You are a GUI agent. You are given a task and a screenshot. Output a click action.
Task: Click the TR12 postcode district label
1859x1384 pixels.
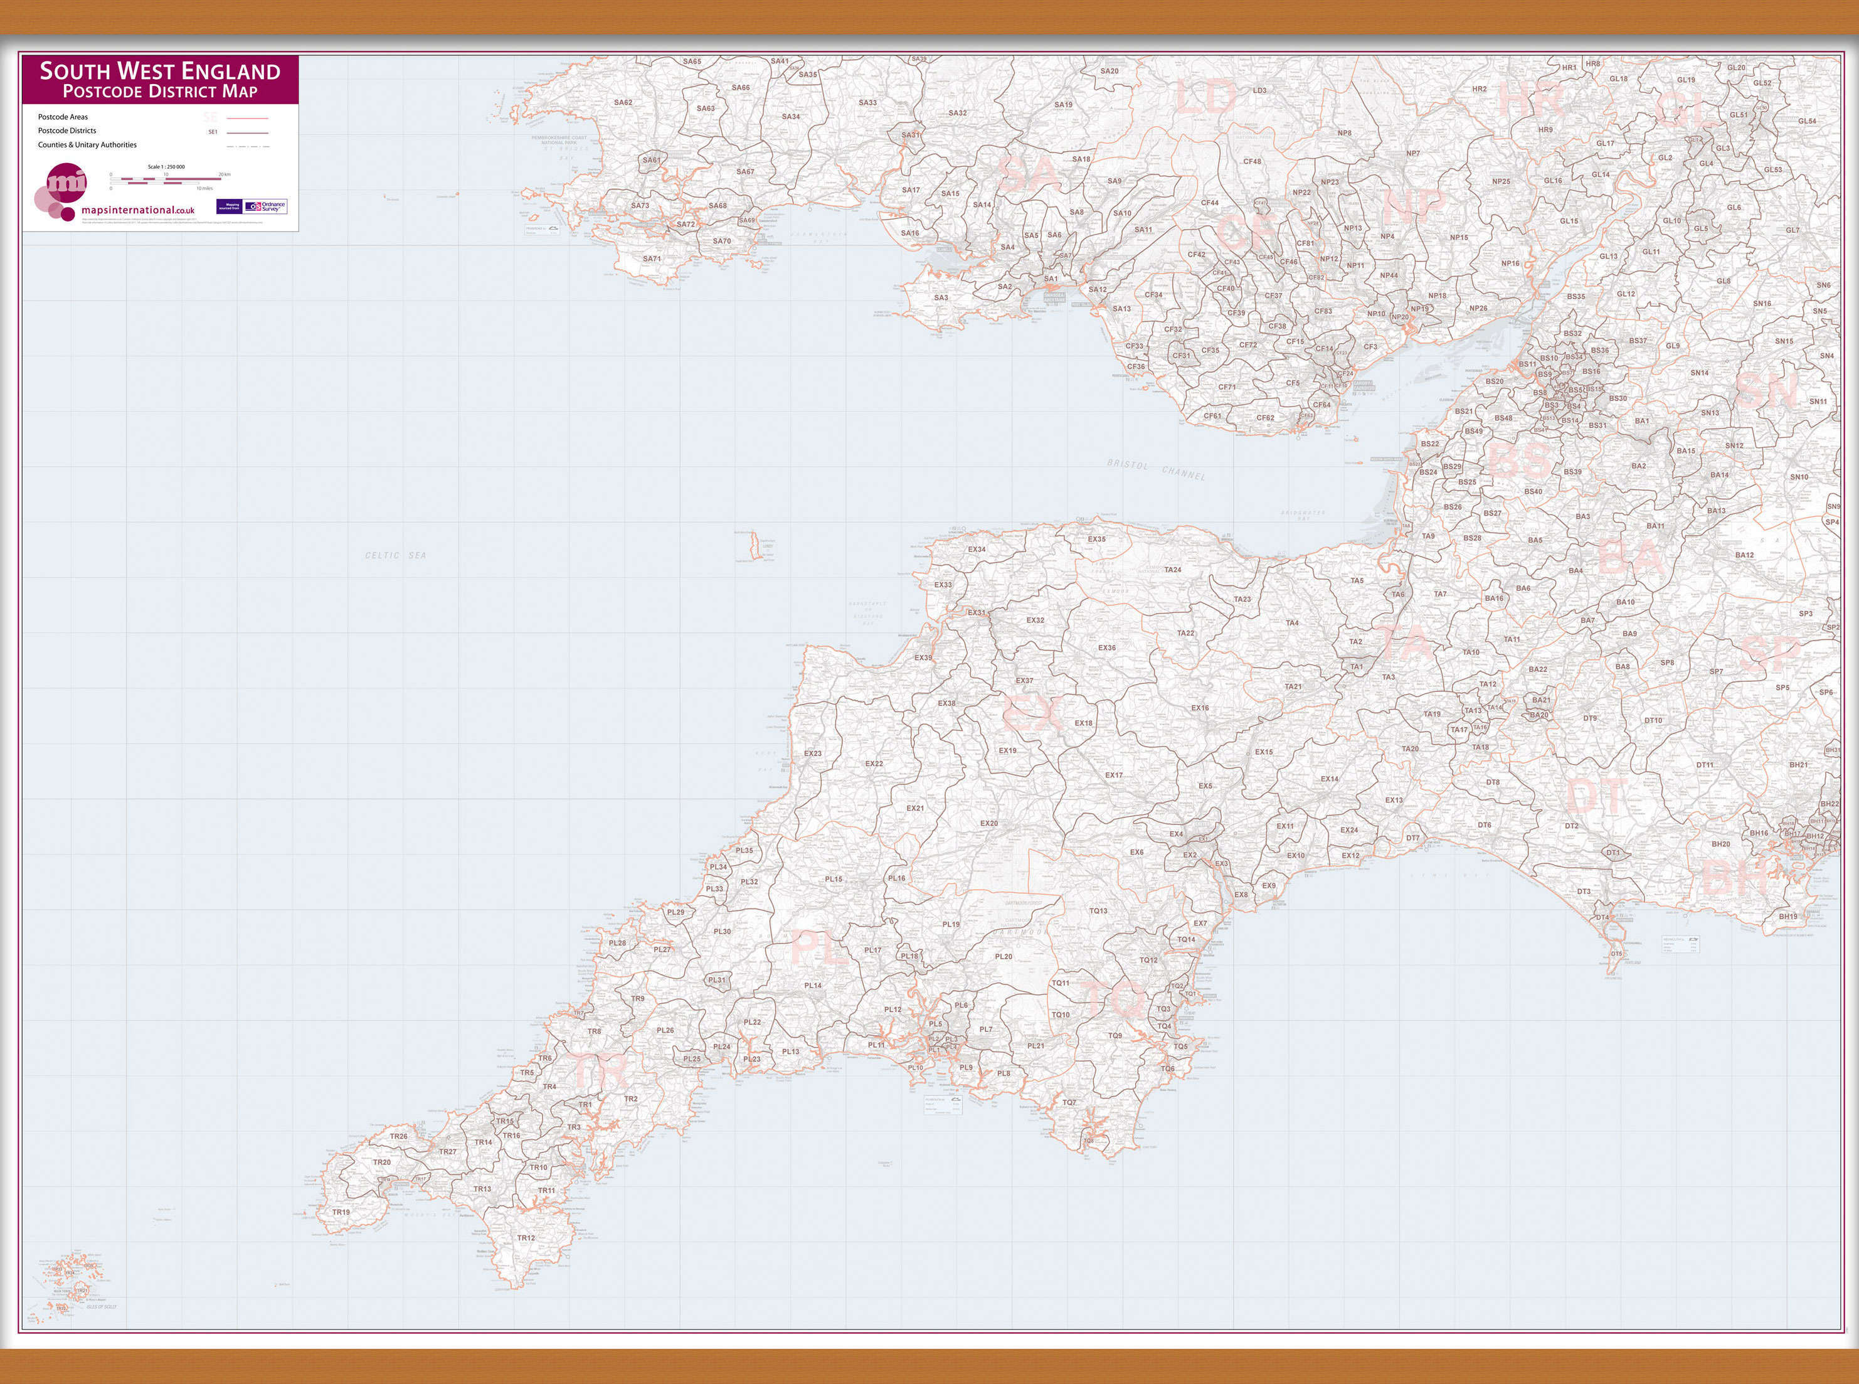[x=526, y=1238]
